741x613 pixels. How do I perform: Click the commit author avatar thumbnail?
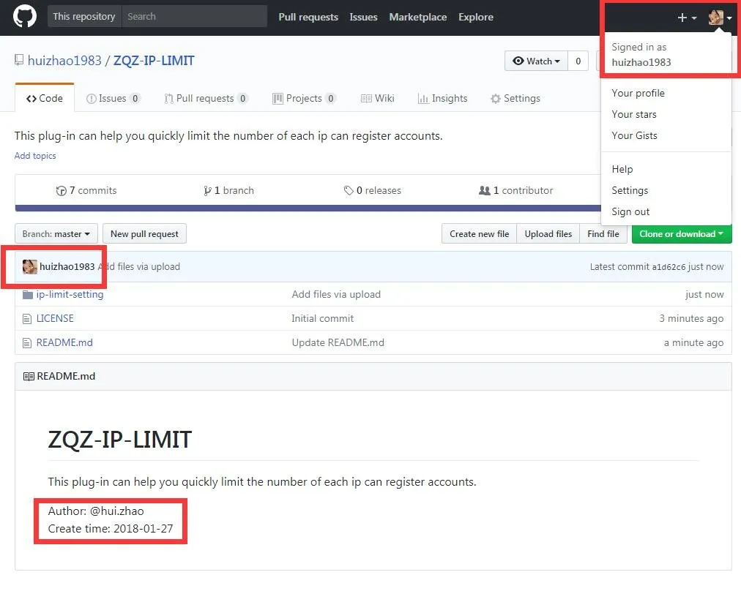[30, 267]
